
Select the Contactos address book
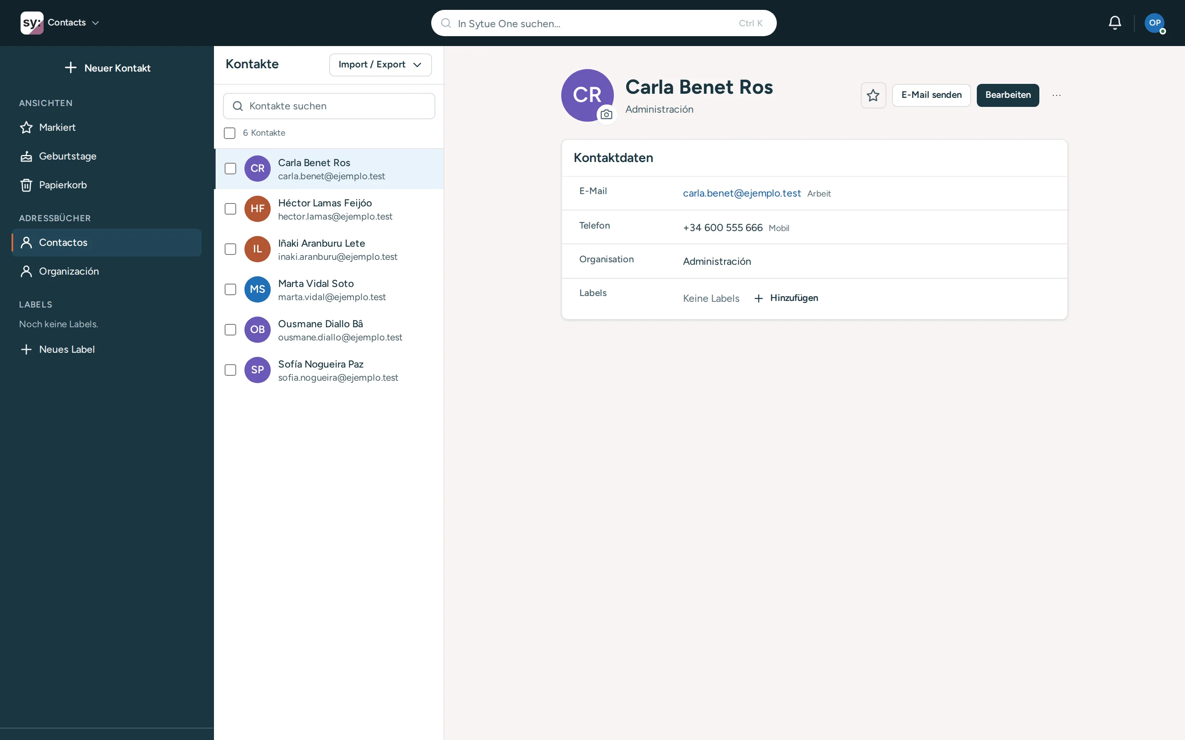tap(107, 242)
